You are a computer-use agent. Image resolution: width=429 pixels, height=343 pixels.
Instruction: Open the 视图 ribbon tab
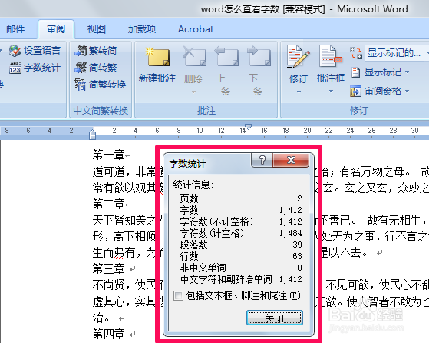[96, 29]
